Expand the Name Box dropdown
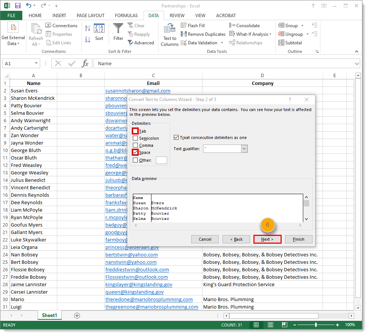The image size is (368, 335). click(36, 63)
